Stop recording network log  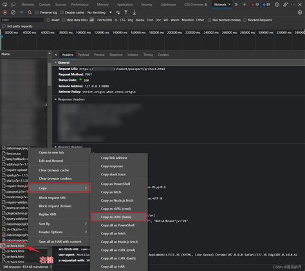(x=5, y=13)
